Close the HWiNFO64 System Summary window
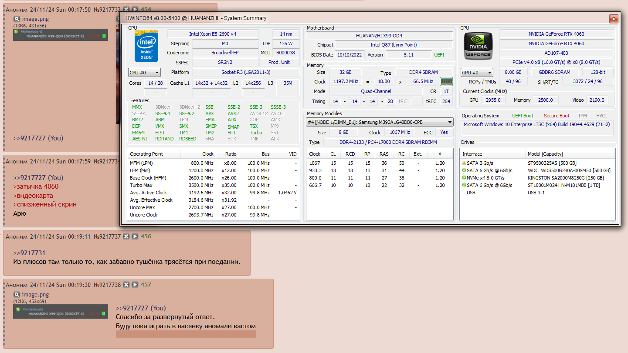628x353 pixels. (x=614, y=19)
